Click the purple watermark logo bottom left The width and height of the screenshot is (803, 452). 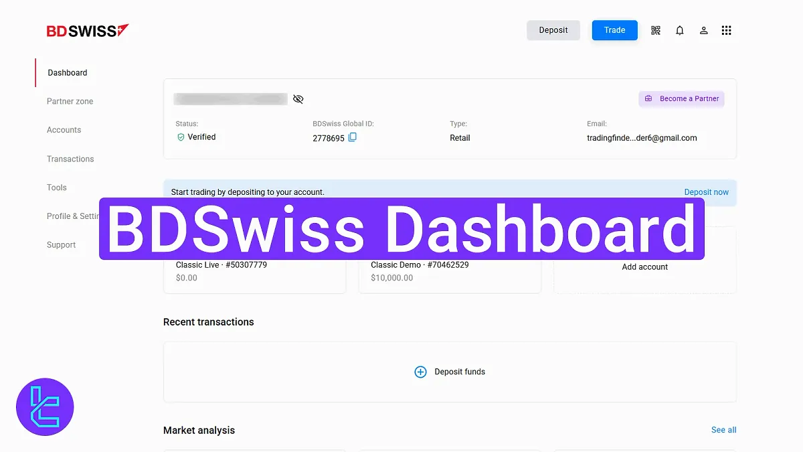pyautogui.click(x=44, y=406)
